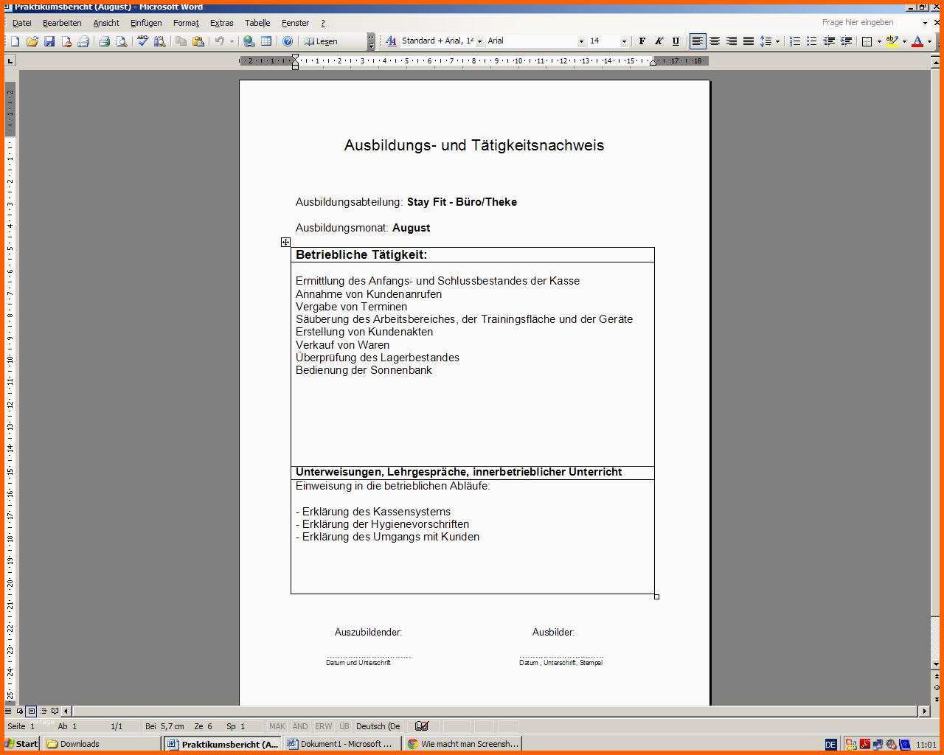Screen dimensions: 944x755
Task: Insert a table via the toolbar icon
Action: click(x=266, y=41)
